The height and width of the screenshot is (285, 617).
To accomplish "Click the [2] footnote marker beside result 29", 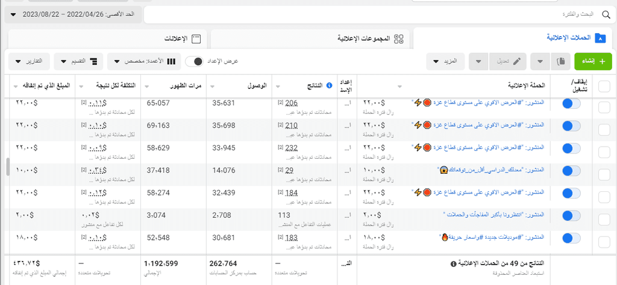I will (281, 170).
